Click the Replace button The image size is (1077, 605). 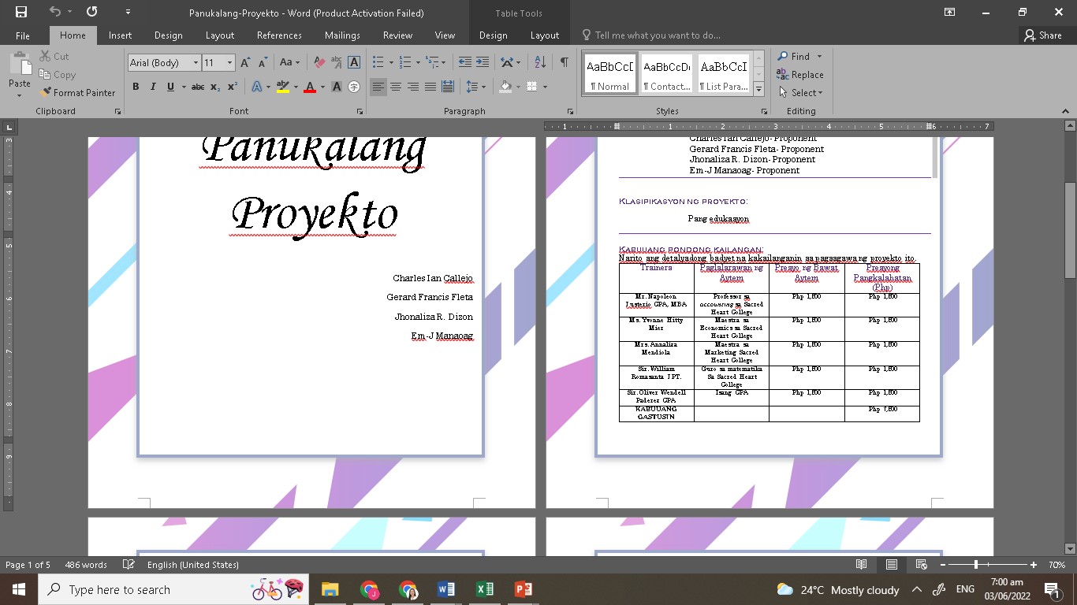pyautogui.click(x=800, y=75)
